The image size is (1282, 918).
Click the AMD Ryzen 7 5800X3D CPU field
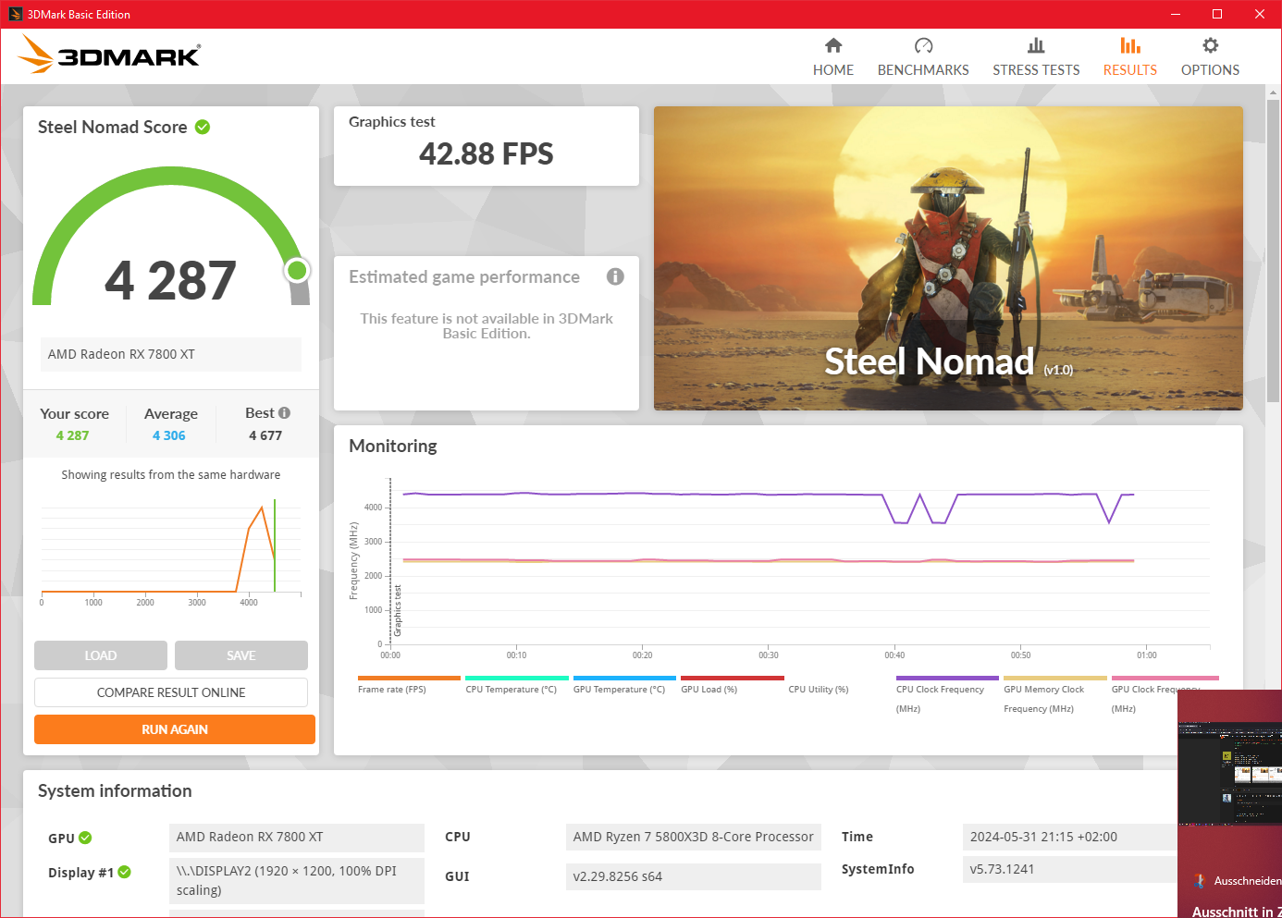[x=693, y=837]
